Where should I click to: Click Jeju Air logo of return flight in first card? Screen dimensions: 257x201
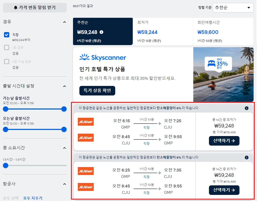pyautogui.click(x=86, y=138)
